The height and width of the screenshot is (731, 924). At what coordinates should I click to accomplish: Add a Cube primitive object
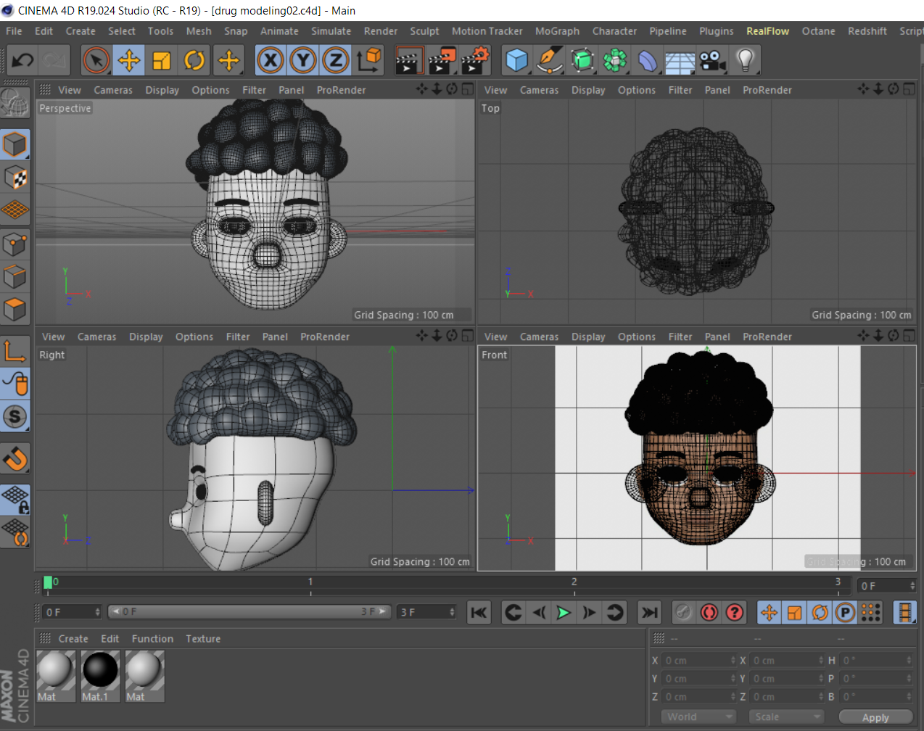516,60
